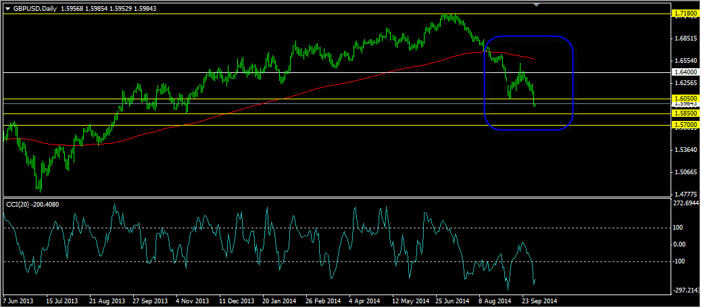Image resolution: width=701 pixels, height=308 pixels.
Task: Click the 4 Nov 2013 date label
Action: (x=192, y=301)
